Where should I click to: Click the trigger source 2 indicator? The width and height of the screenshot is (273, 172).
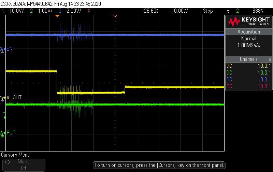238,11
